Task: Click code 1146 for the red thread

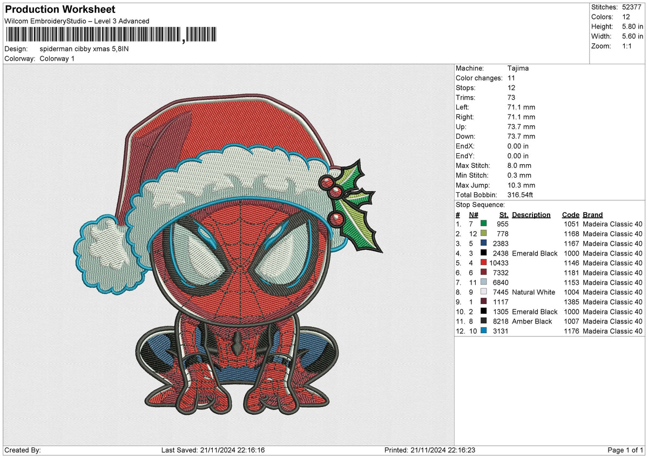Action: coord(571,263)
